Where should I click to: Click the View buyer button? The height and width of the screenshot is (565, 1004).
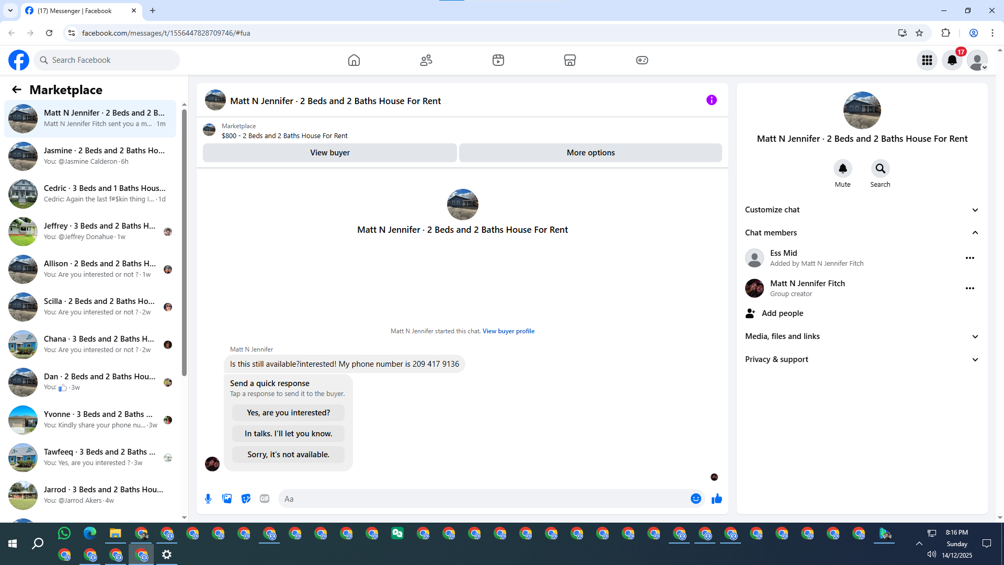tap(330, 153)
